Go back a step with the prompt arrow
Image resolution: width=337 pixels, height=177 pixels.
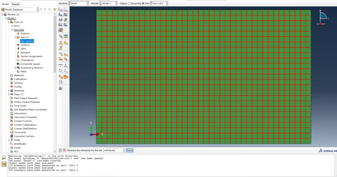[x=60, y=150]
